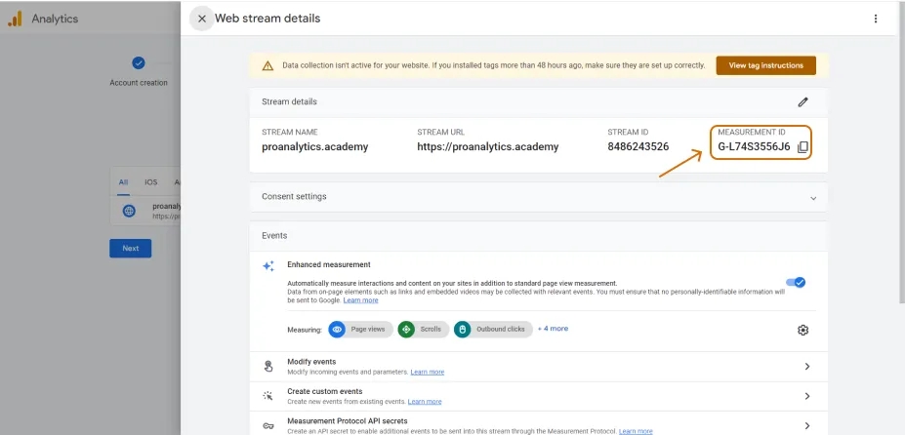Open Create custom events chevron
The image size is (905, 435).
[807, 396]
